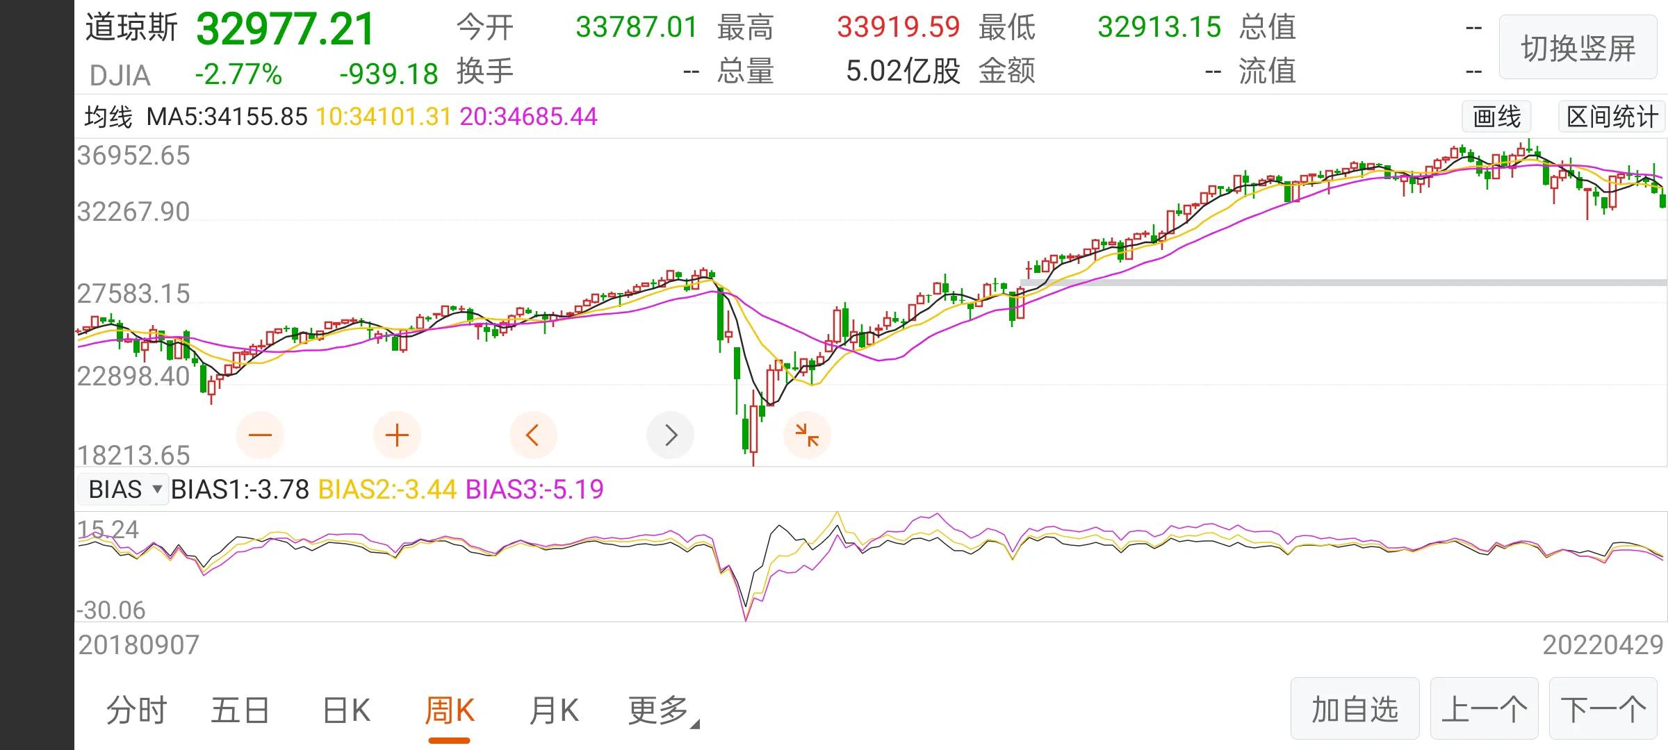Click the MA5 moving average value label
Screen dimensions: 1668x750
[x=226, y=117]
